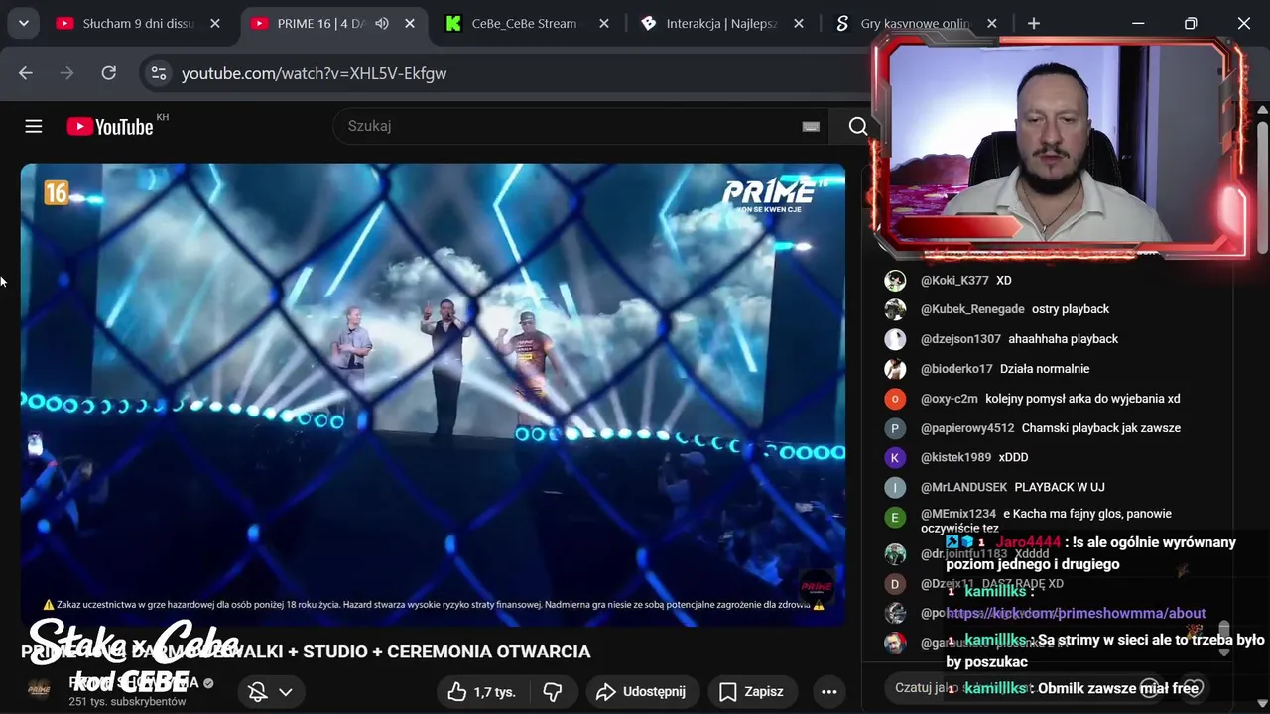Viewport: 1270px width, 714px height.
Task: Switch to "Słucham 9 dni dissu" tab
Action: pyautogui.click(x=139, y=23)
